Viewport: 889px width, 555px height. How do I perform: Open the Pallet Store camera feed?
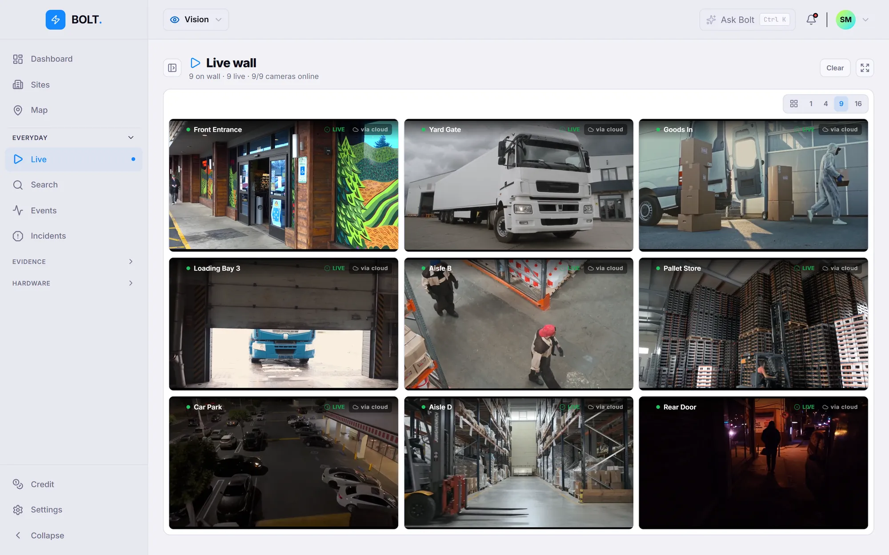tap(753, 324)
